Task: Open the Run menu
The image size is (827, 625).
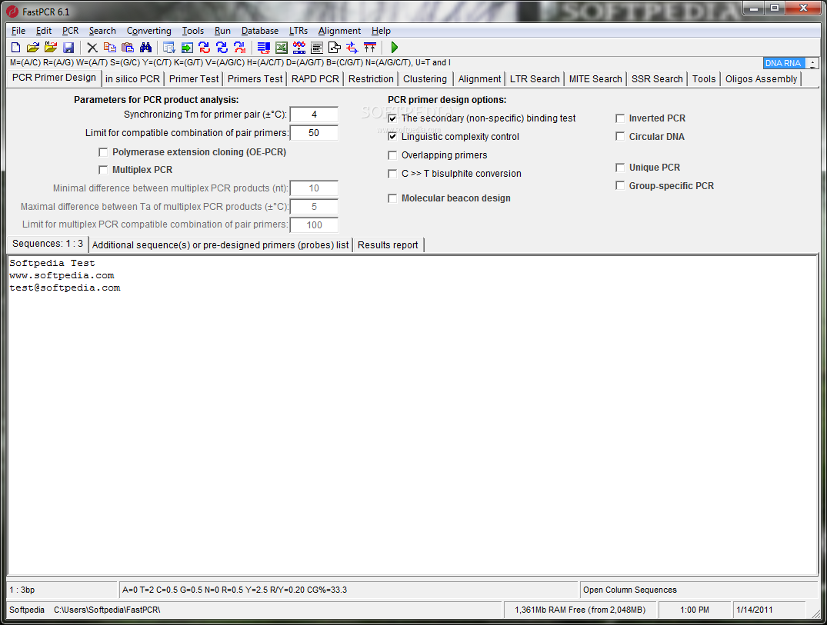Action: 222,31
